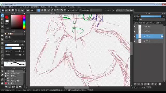Click the Undo arrow in toolbar
This screenshot has width=166, height=93.
coord(28,10)
